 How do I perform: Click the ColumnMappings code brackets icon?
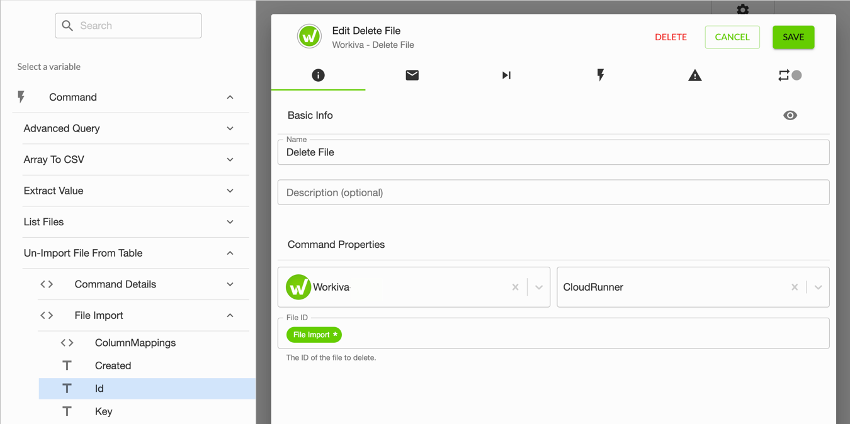point(67,343)
